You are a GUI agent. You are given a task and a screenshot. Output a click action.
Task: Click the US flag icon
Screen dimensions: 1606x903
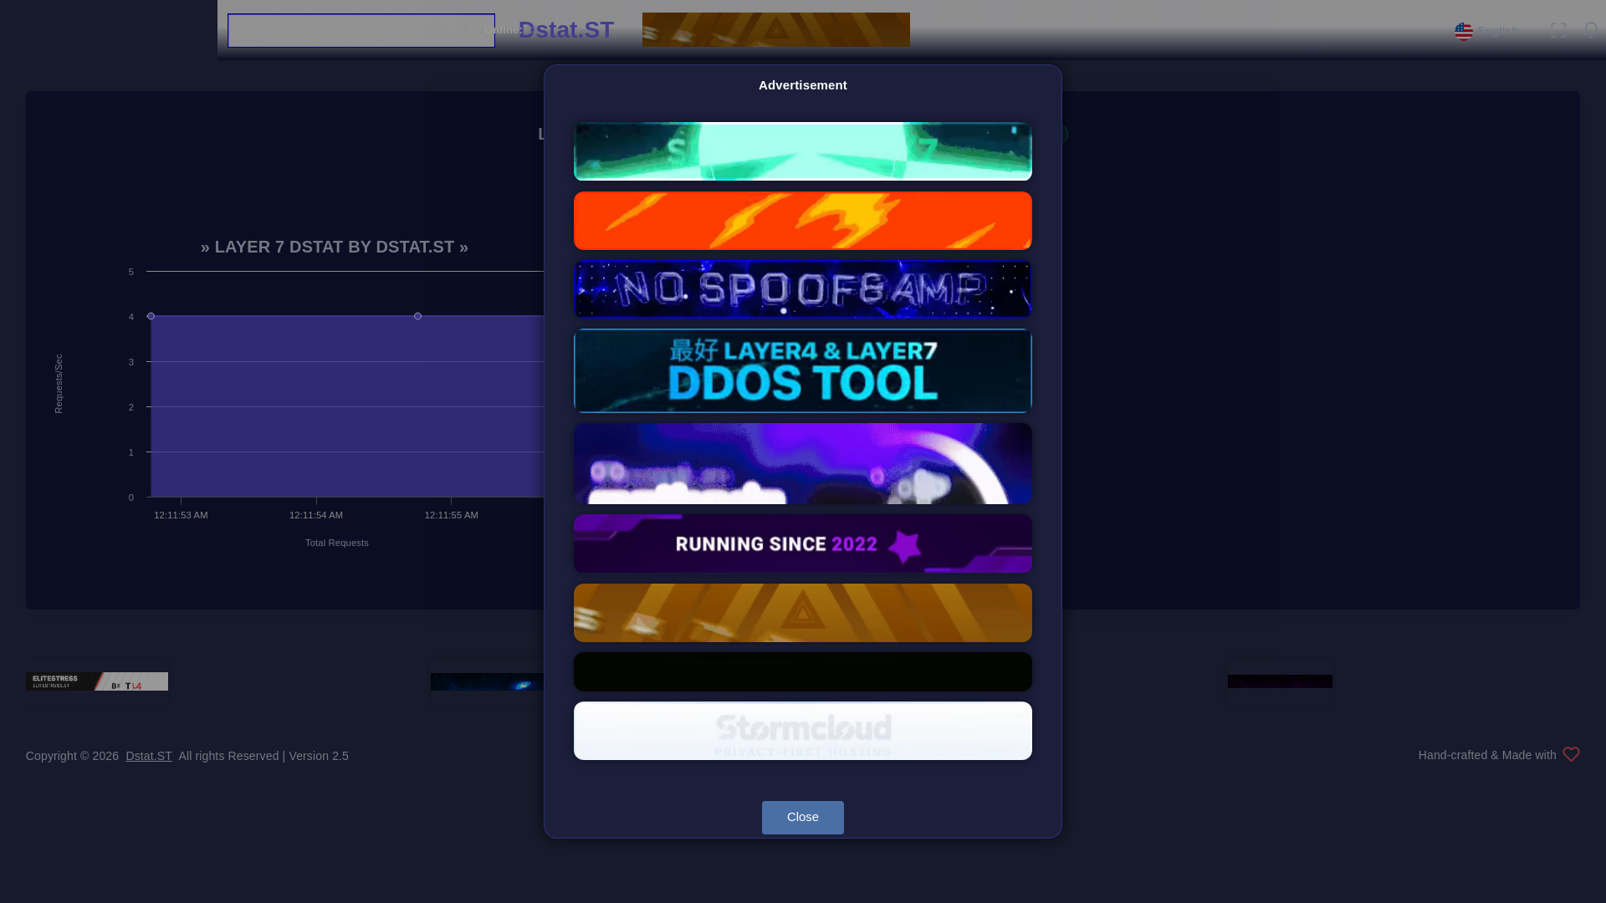(1463, 31)
